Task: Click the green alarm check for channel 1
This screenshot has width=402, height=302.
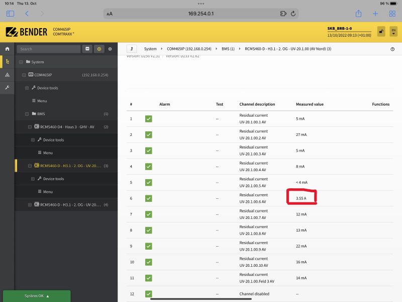Action: coord(148,119)
